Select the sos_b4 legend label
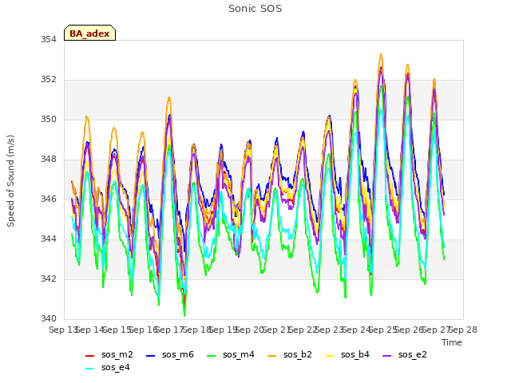The height and width of the screenshot is (383, 511). coord(355,354)
